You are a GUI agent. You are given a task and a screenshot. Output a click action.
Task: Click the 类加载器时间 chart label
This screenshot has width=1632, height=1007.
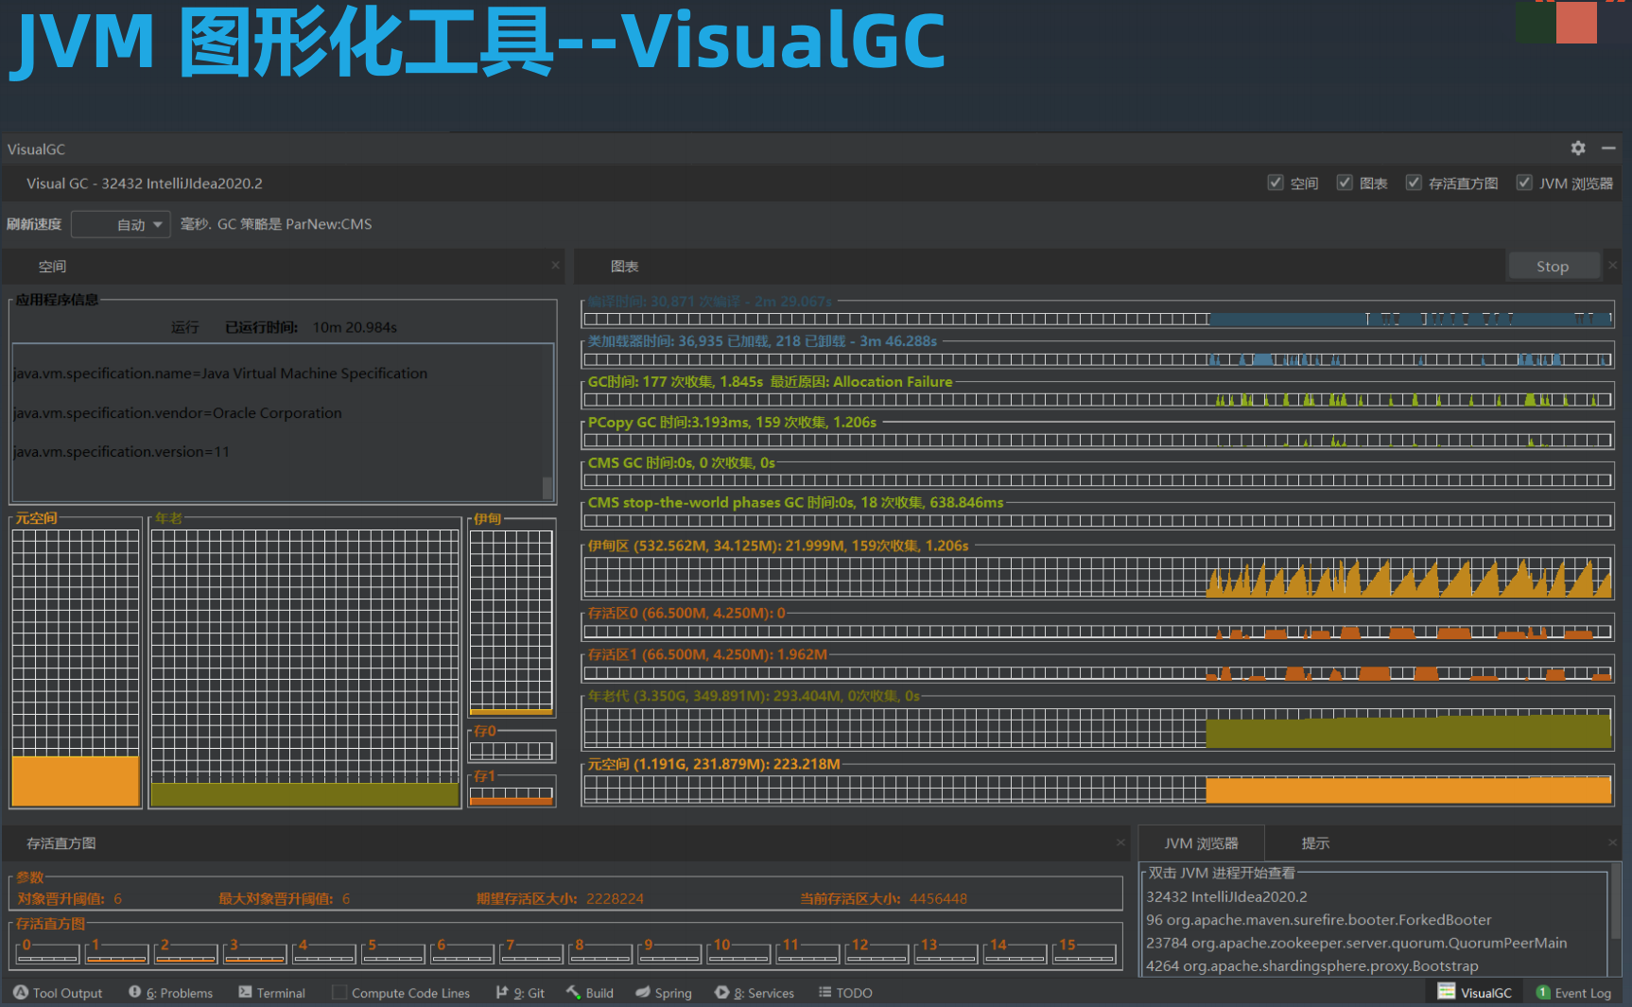tap(762, 341)
